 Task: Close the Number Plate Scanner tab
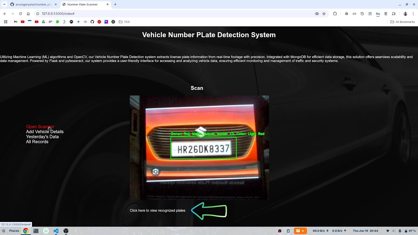[107, 5]
